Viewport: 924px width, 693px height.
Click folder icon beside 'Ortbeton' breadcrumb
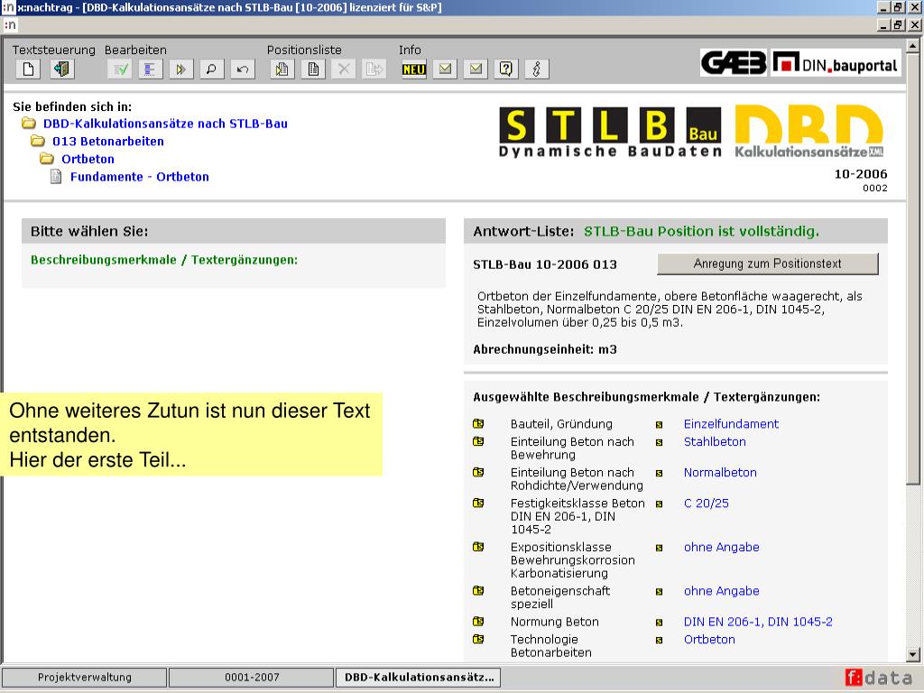(47, 159)
